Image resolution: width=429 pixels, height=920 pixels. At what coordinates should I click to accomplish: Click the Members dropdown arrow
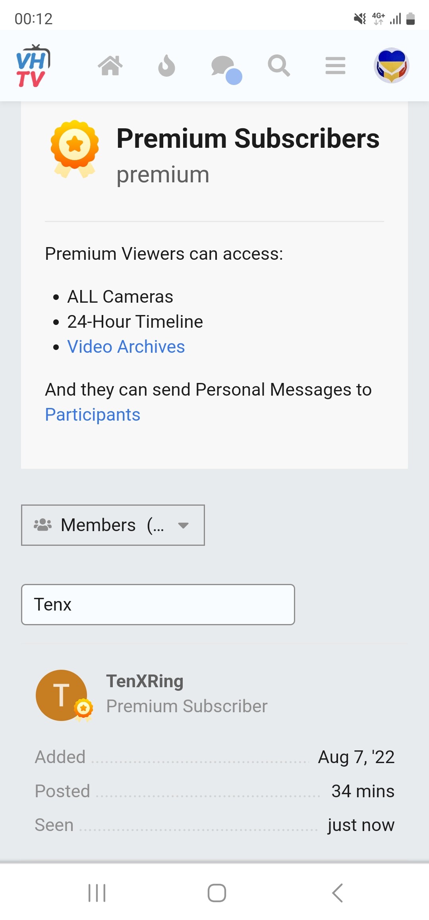[183, 526]
